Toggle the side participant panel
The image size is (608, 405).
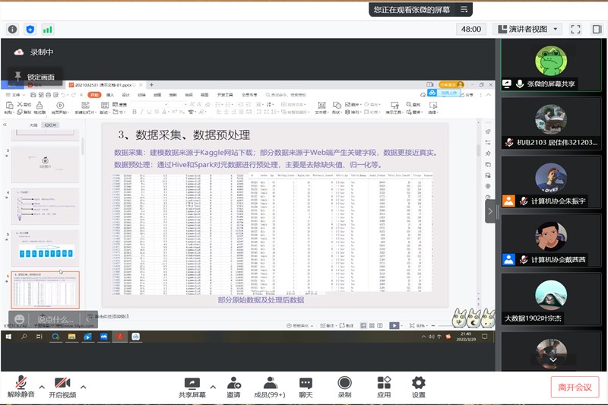[x=595, y=29]
